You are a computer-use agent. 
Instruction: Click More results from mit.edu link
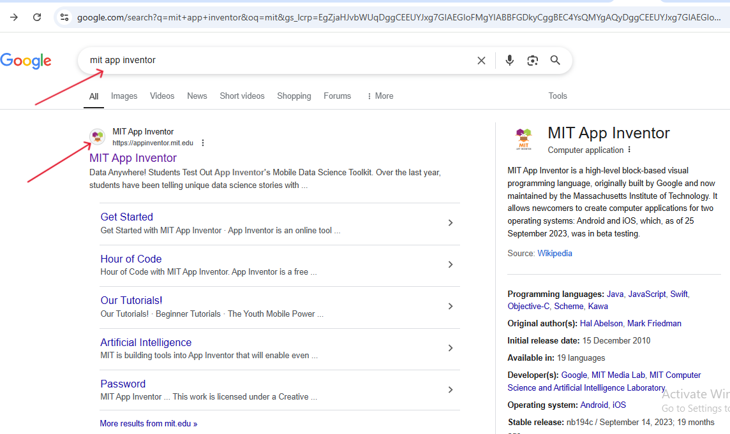pyautogui.click(x=149, y=423)
